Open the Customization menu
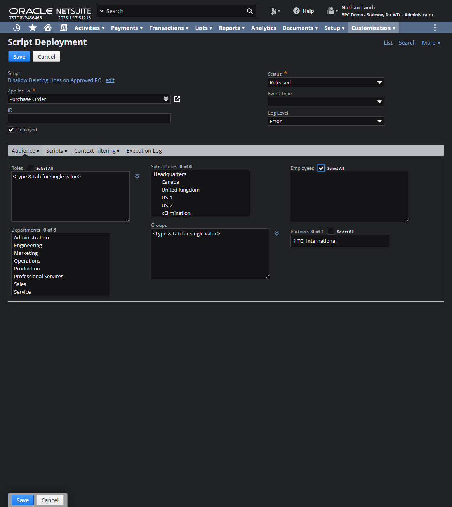This screenshot has width=452, height=507. pyautogui.click(x=374, y=28)
